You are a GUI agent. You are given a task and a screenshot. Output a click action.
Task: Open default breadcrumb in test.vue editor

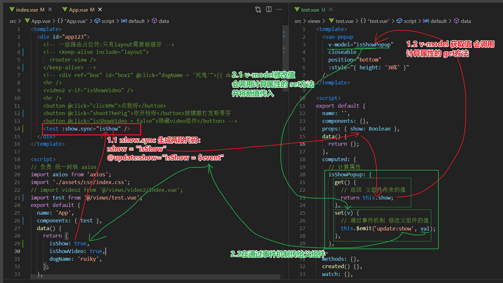click(x=435, y=21)
